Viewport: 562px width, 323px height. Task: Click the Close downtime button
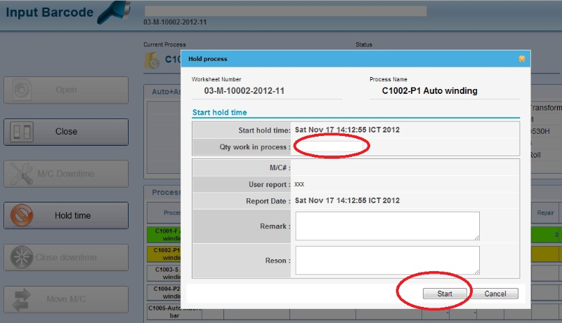[66, 257]
